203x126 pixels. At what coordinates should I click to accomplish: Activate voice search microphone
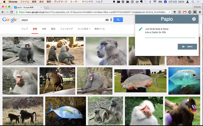[x=111, y=20]
